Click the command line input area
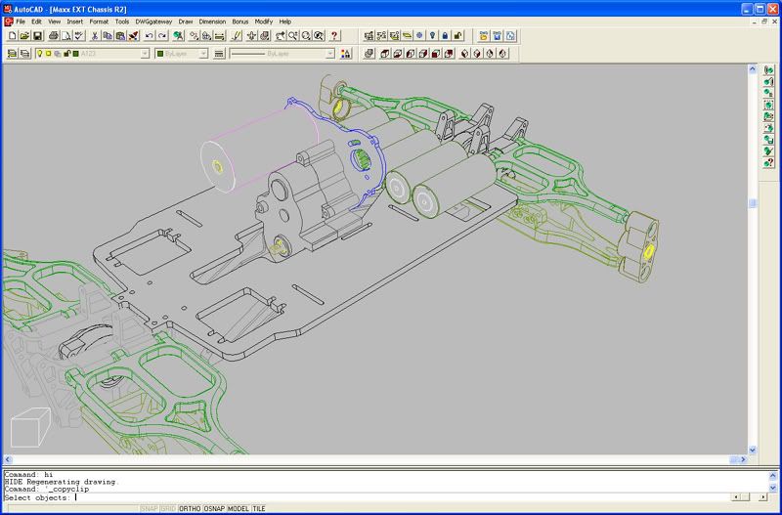The width and height of the screenshot is (782, 515). pos(391,497)
